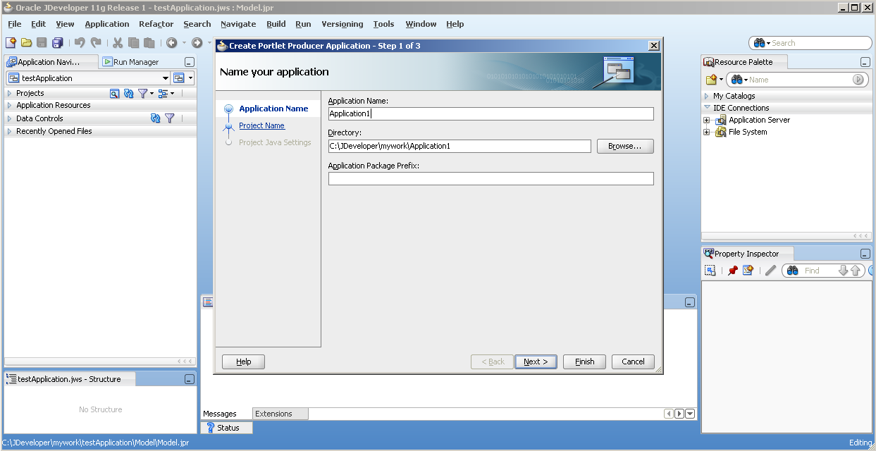
Task: Click the Property Inspector new property icon
Action: (748, 271)
